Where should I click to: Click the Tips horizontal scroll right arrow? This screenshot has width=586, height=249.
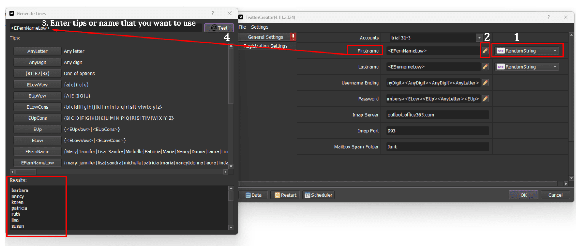pos(225,172)
